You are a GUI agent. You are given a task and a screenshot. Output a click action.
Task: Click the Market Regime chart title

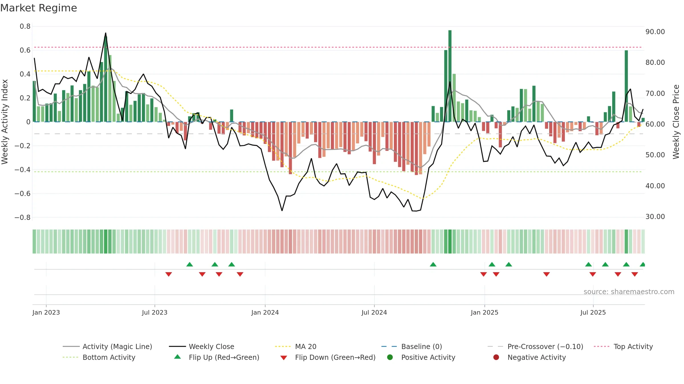point(38,8)
